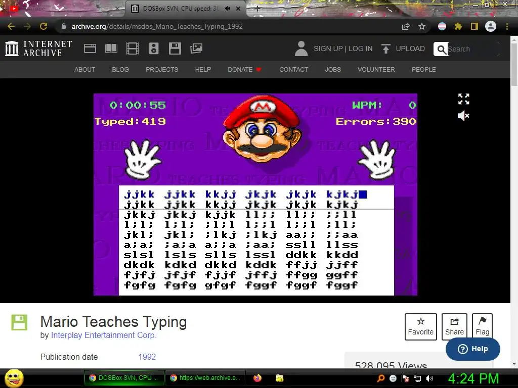Open the Chrome three-dot menu
Image resolution: width=518 pixels, height=388 pixels.
click(507, 26)
